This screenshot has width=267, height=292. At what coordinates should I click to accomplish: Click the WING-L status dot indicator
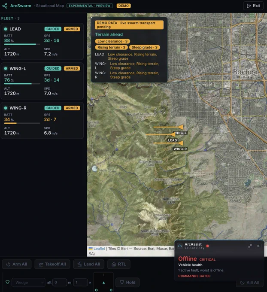[6, 69]
